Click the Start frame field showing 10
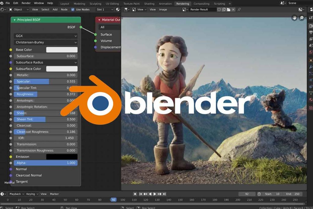 click(x=272, y=194)
